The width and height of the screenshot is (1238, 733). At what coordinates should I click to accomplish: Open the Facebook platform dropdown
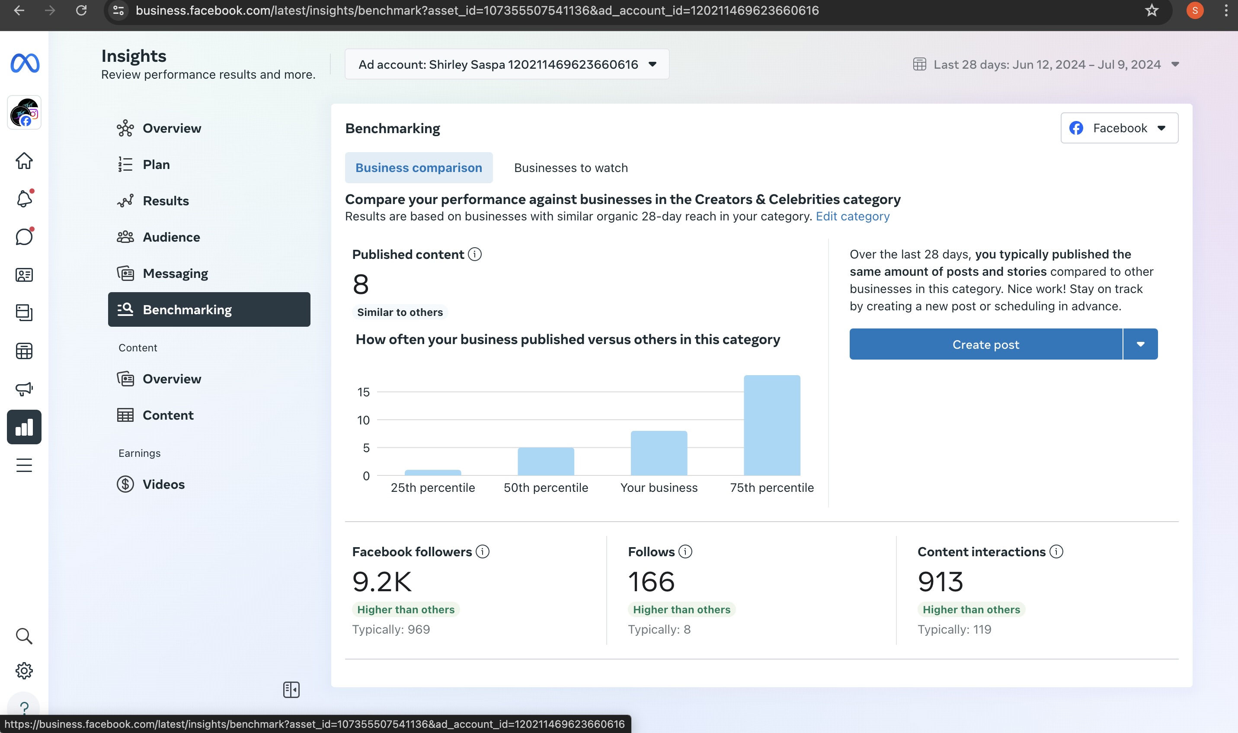pyautogui.click(x=1119, y=128)
